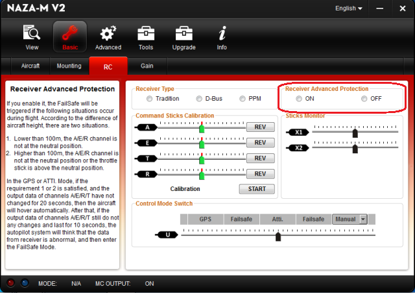415x293 pixels.
Task: Select D-Bus receiver type
Action: (x=199, y=99)
